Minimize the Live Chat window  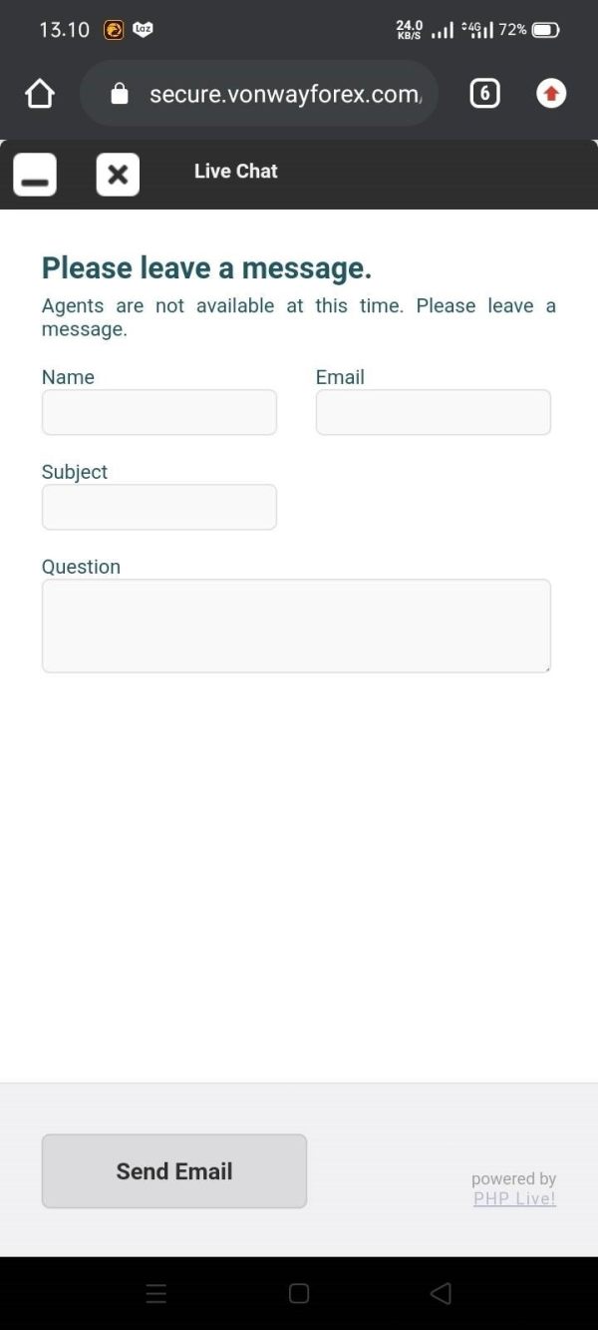click(35, 176)
